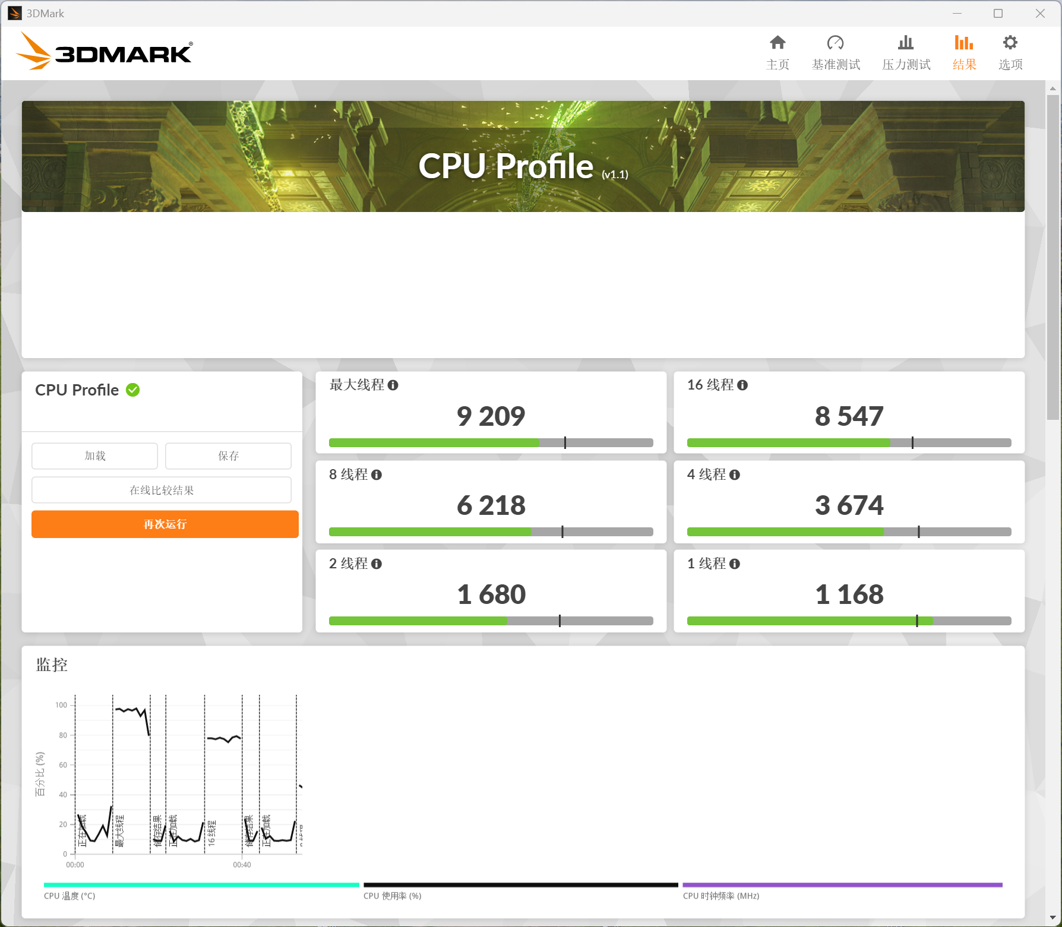The image size is (1062, 927).
Task: Click the CPU Profile banner image
Action: point(523,157)
